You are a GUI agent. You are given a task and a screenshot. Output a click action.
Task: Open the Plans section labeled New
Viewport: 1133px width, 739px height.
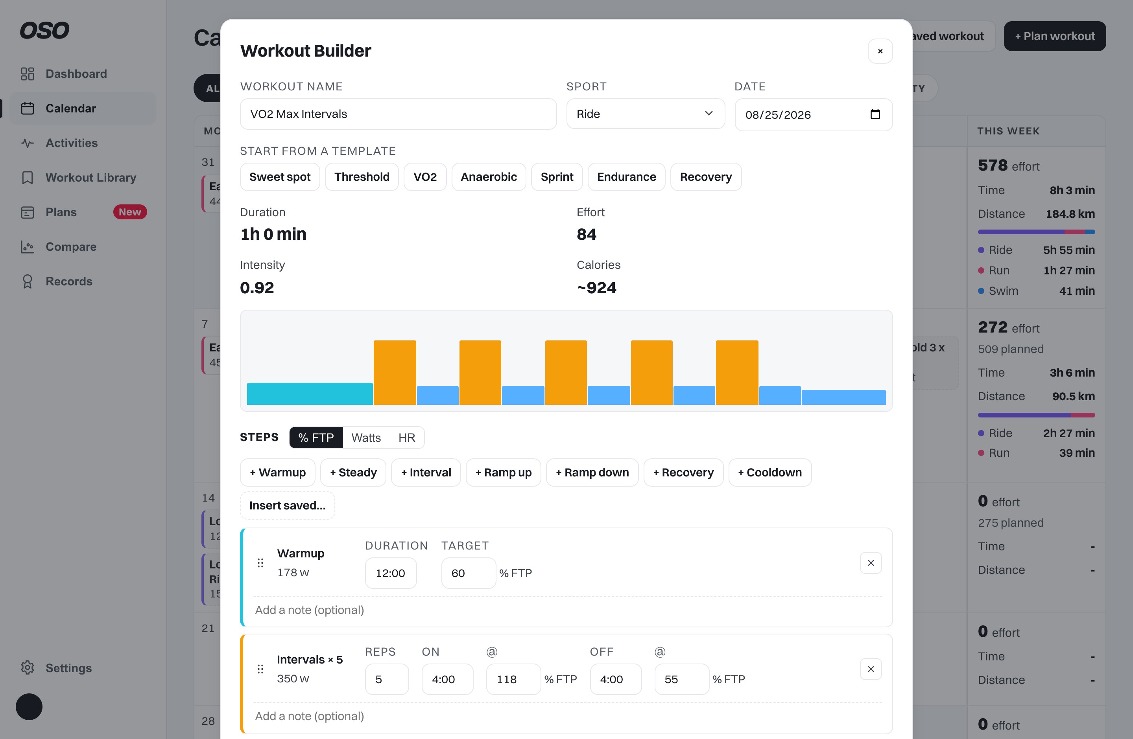click(83, 212)
